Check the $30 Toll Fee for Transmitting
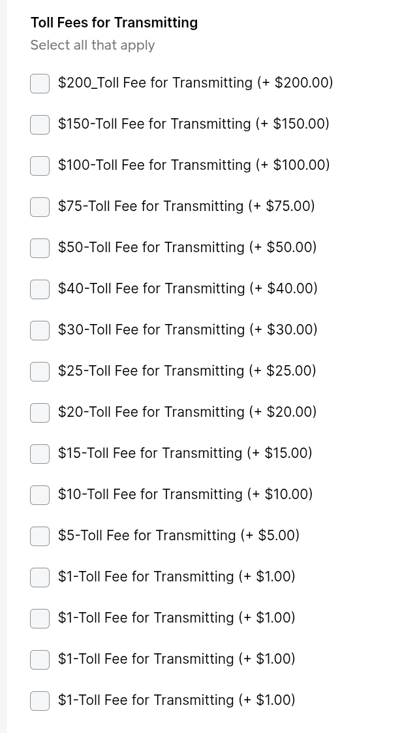 (x=39, y=330)
